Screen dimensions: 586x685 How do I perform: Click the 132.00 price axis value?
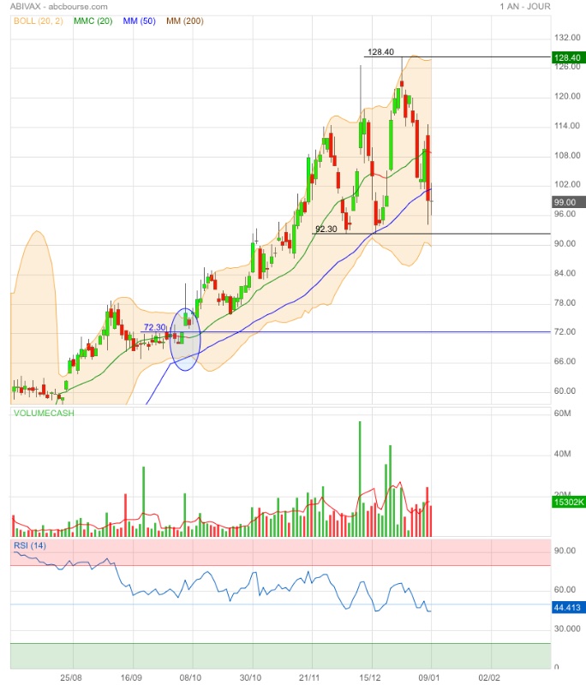click(x=567, y=38)
